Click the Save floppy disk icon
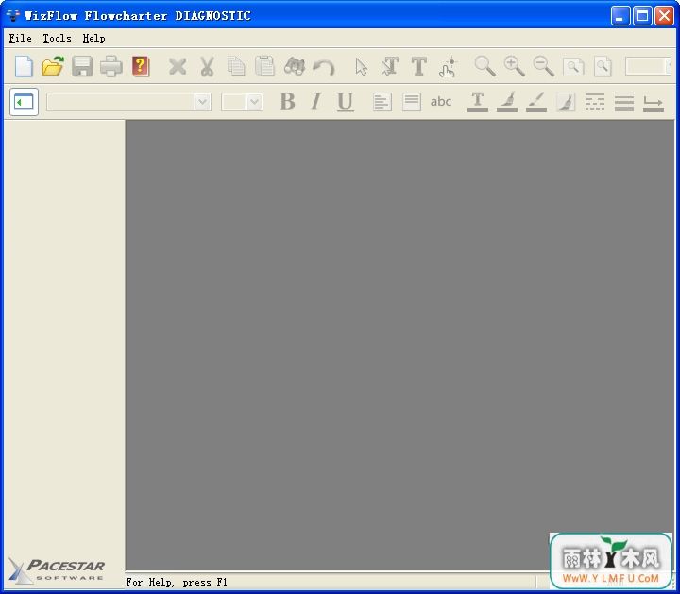Viewport: 680px width, 594px height. [x=82, y=67]
